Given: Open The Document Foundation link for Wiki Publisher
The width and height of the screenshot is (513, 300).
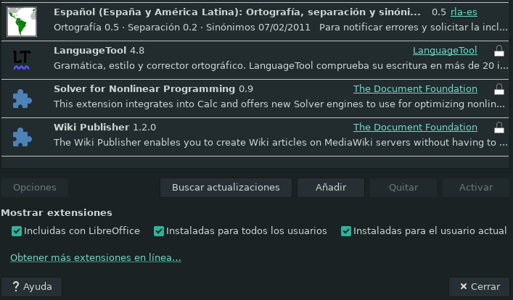Looking at the screenshot, I should point(415,128).
